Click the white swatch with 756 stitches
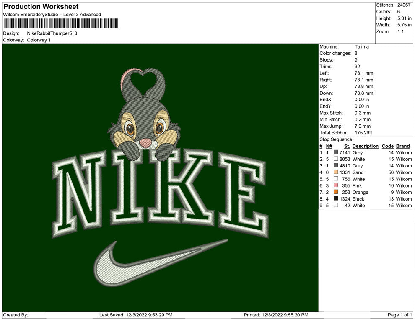This screenshot has height=319, width=415. click(x=336, y=179)
